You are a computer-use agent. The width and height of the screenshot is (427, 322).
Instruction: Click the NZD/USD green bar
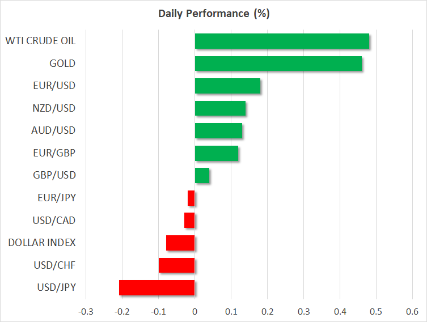pyautogui.click(x=220, y=108)
